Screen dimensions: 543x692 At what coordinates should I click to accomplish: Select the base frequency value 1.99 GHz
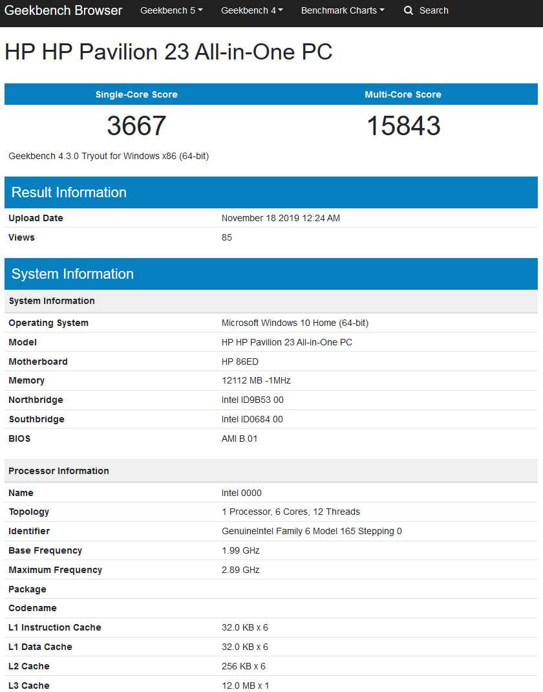[240, 551]
